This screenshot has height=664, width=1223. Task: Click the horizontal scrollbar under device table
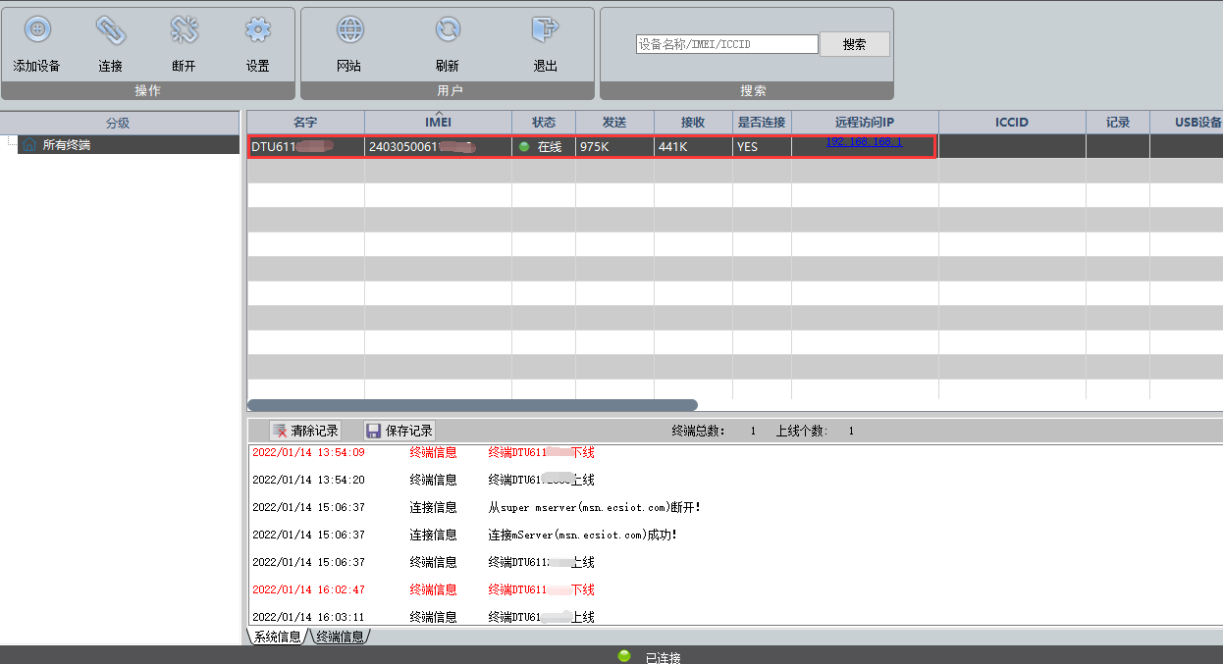[x=472, y=404]
